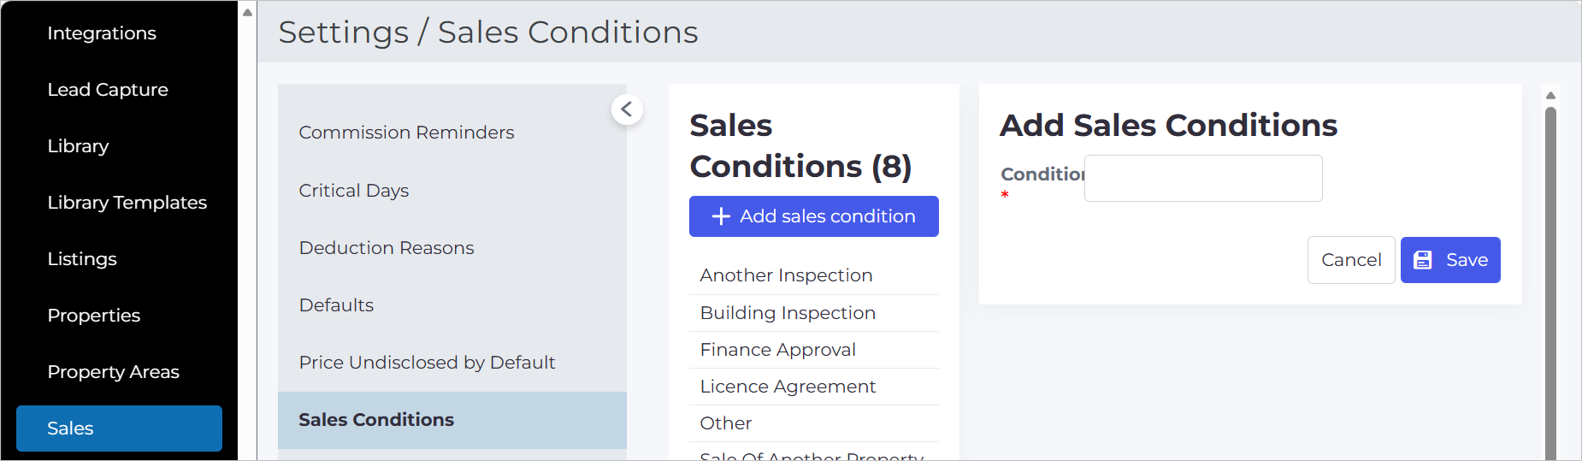1582x461 pixels.
Task: Click the right panel scroll up arrow
Action: click(1550, 95)
